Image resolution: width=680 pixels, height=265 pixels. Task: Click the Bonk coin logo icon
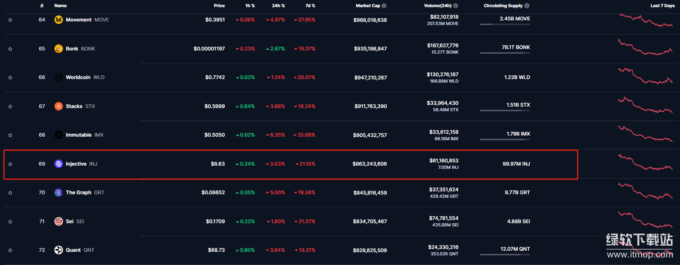58,49
